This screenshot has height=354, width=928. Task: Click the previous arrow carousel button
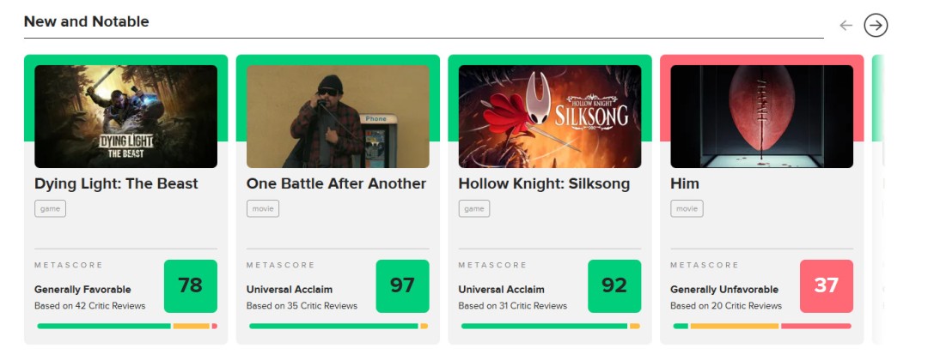(x=846, y=26)
